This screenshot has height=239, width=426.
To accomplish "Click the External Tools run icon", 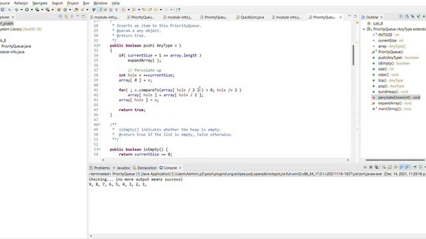I will tap(48, 9).
